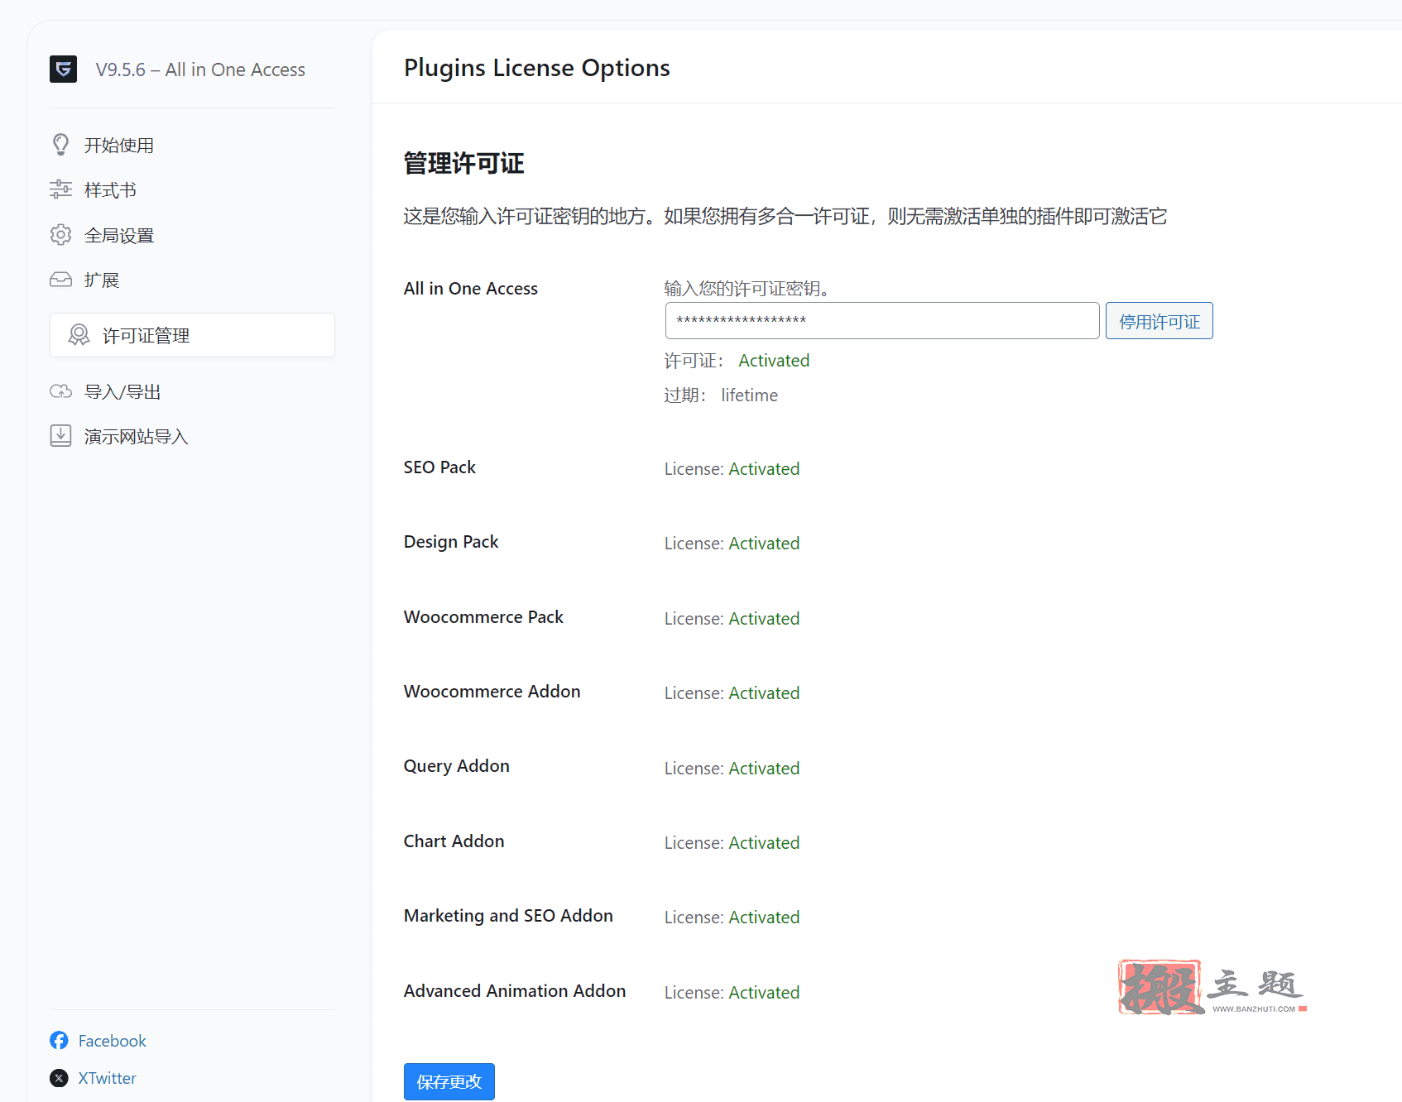Click the Facebook logo icon
Screen dimensions: 1402x1102
[x=59, y=1040]
